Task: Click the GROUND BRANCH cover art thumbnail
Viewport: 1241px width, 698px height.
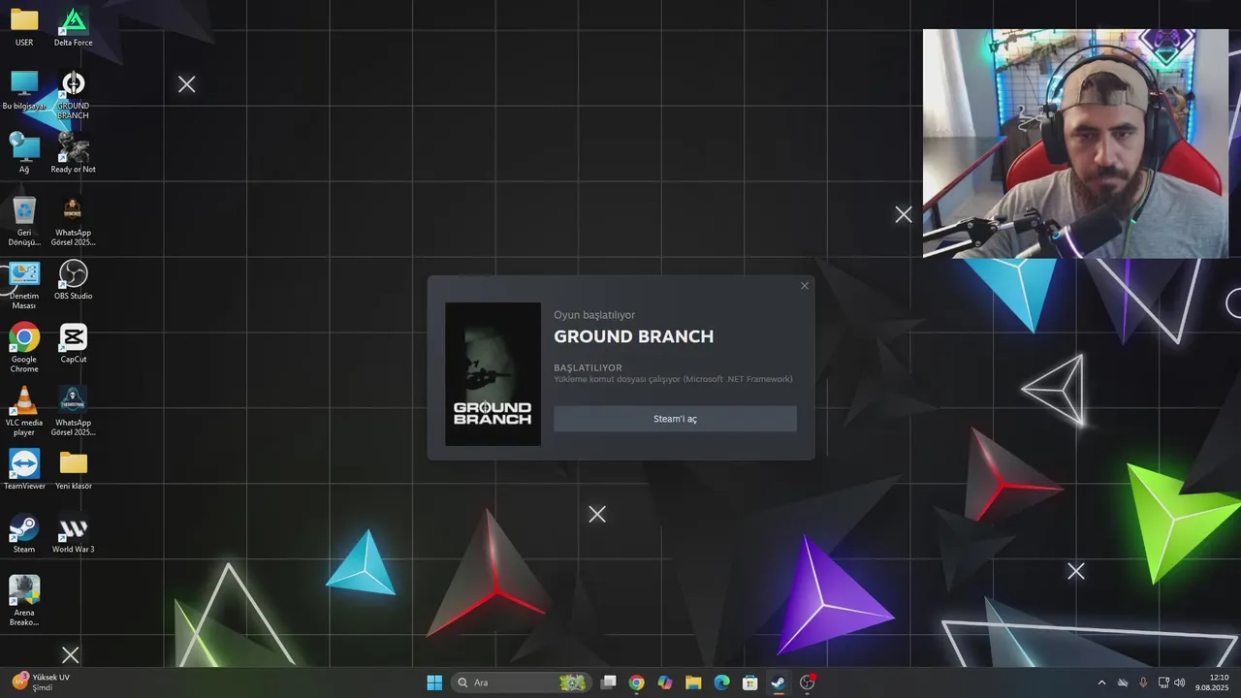Action: pos(493,374)
